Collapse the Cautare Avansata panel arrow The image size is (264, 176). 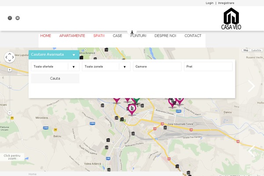pyautogui.click(x=74, y=55)
